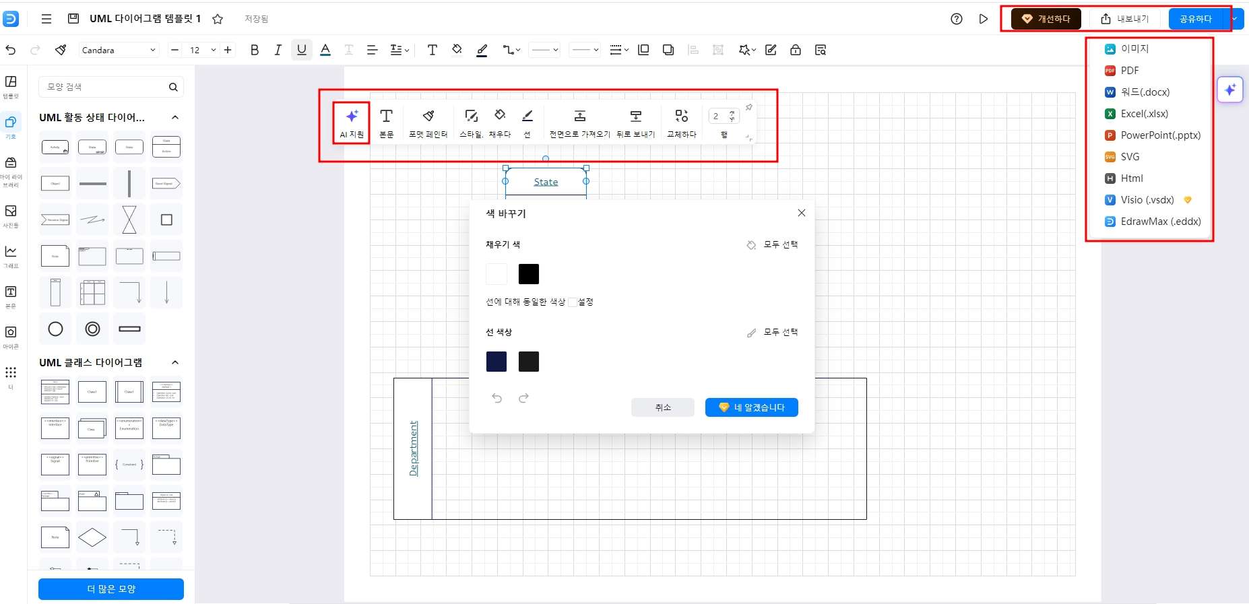The image size is (1249, 604).
Task: Increase font size with plus button
Action: point(228,50)
